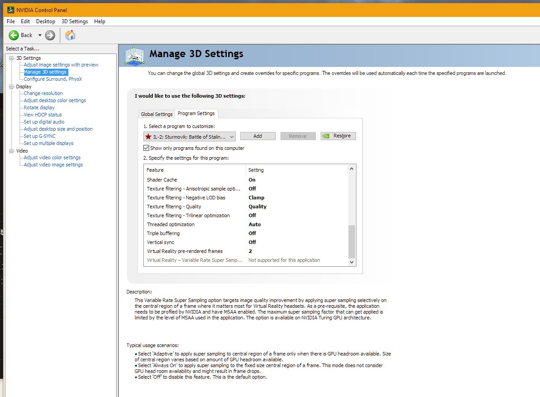Select Variable Rate Super Sampling row
The width and height of the screenshot is (540, 397).
pyautogui.click(x=245, y=260)
